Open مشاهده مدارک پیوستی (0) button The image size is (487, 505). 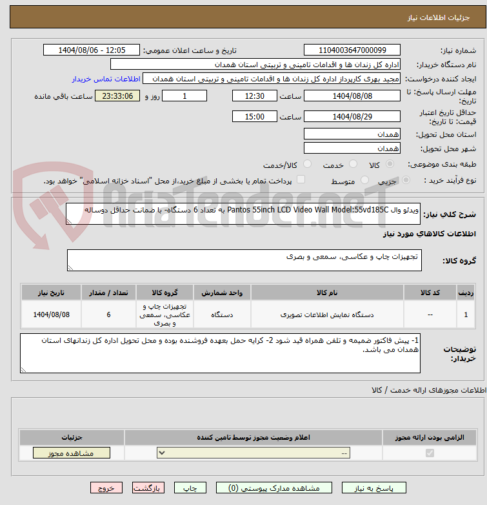click(x=274, y=488)
